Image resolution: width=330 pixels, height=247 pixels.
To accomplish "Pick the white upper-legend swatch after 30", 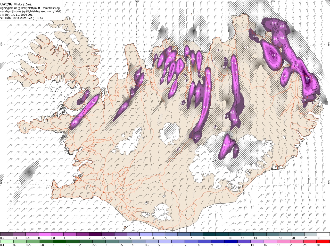I will [323, 234].
